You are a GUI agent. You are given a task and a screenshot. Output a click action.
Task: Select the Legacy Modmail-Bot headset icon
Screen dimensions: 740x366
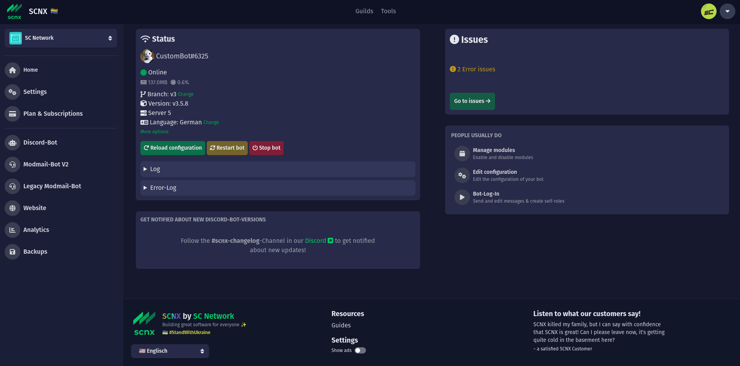pos(12,186)
